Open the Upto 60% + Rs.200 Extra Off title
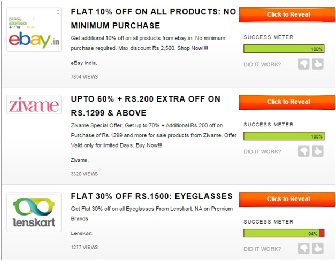 [x=146, y=106]
